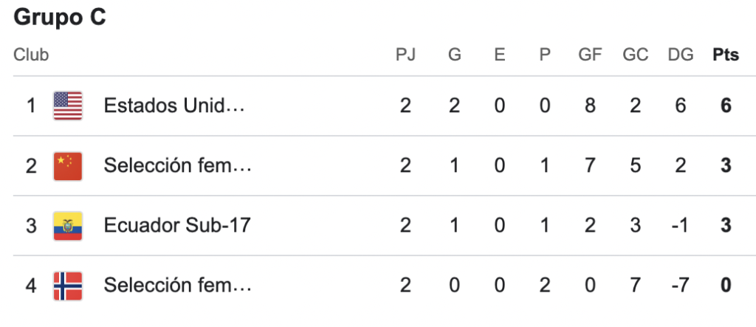Viewport: 756px width, 327px height.
Task: Click the Norway flag icon
Action: pos(68,285)
